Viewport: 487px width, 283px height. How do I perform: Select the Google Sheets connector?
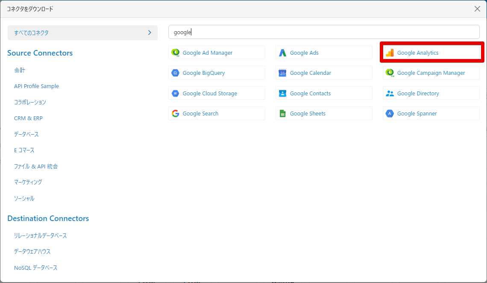click(x=323, y=113)
